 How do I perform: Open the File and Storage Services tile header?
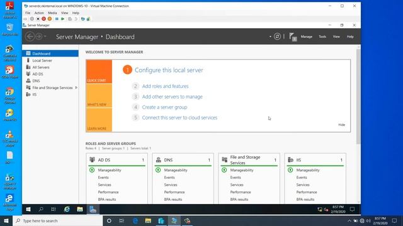click(x=249, y=160)
